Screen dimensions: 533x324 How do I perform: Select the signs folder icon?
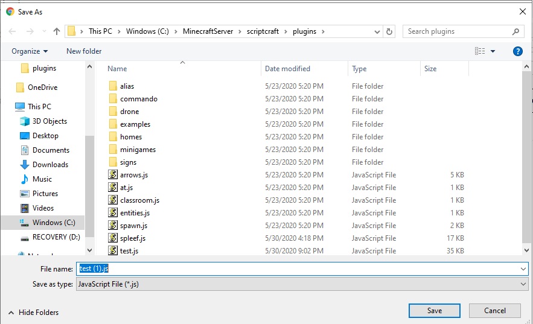pyautogui.click(x=113, y=162)
